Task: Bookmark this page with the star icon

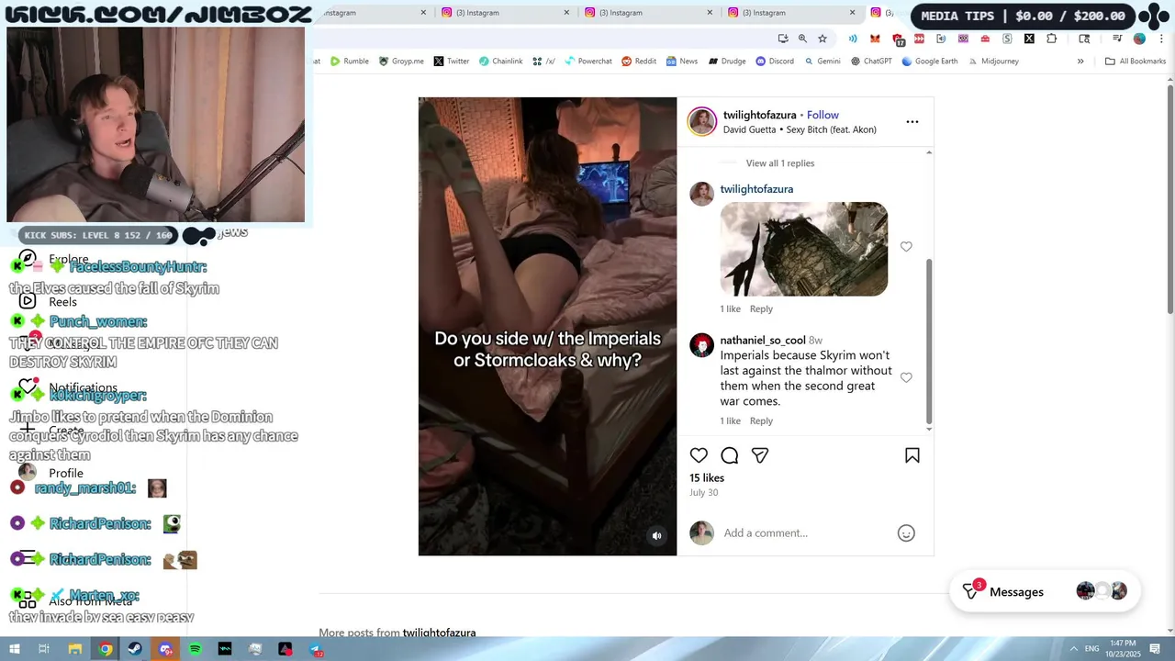Action: [x=822, y=39]
